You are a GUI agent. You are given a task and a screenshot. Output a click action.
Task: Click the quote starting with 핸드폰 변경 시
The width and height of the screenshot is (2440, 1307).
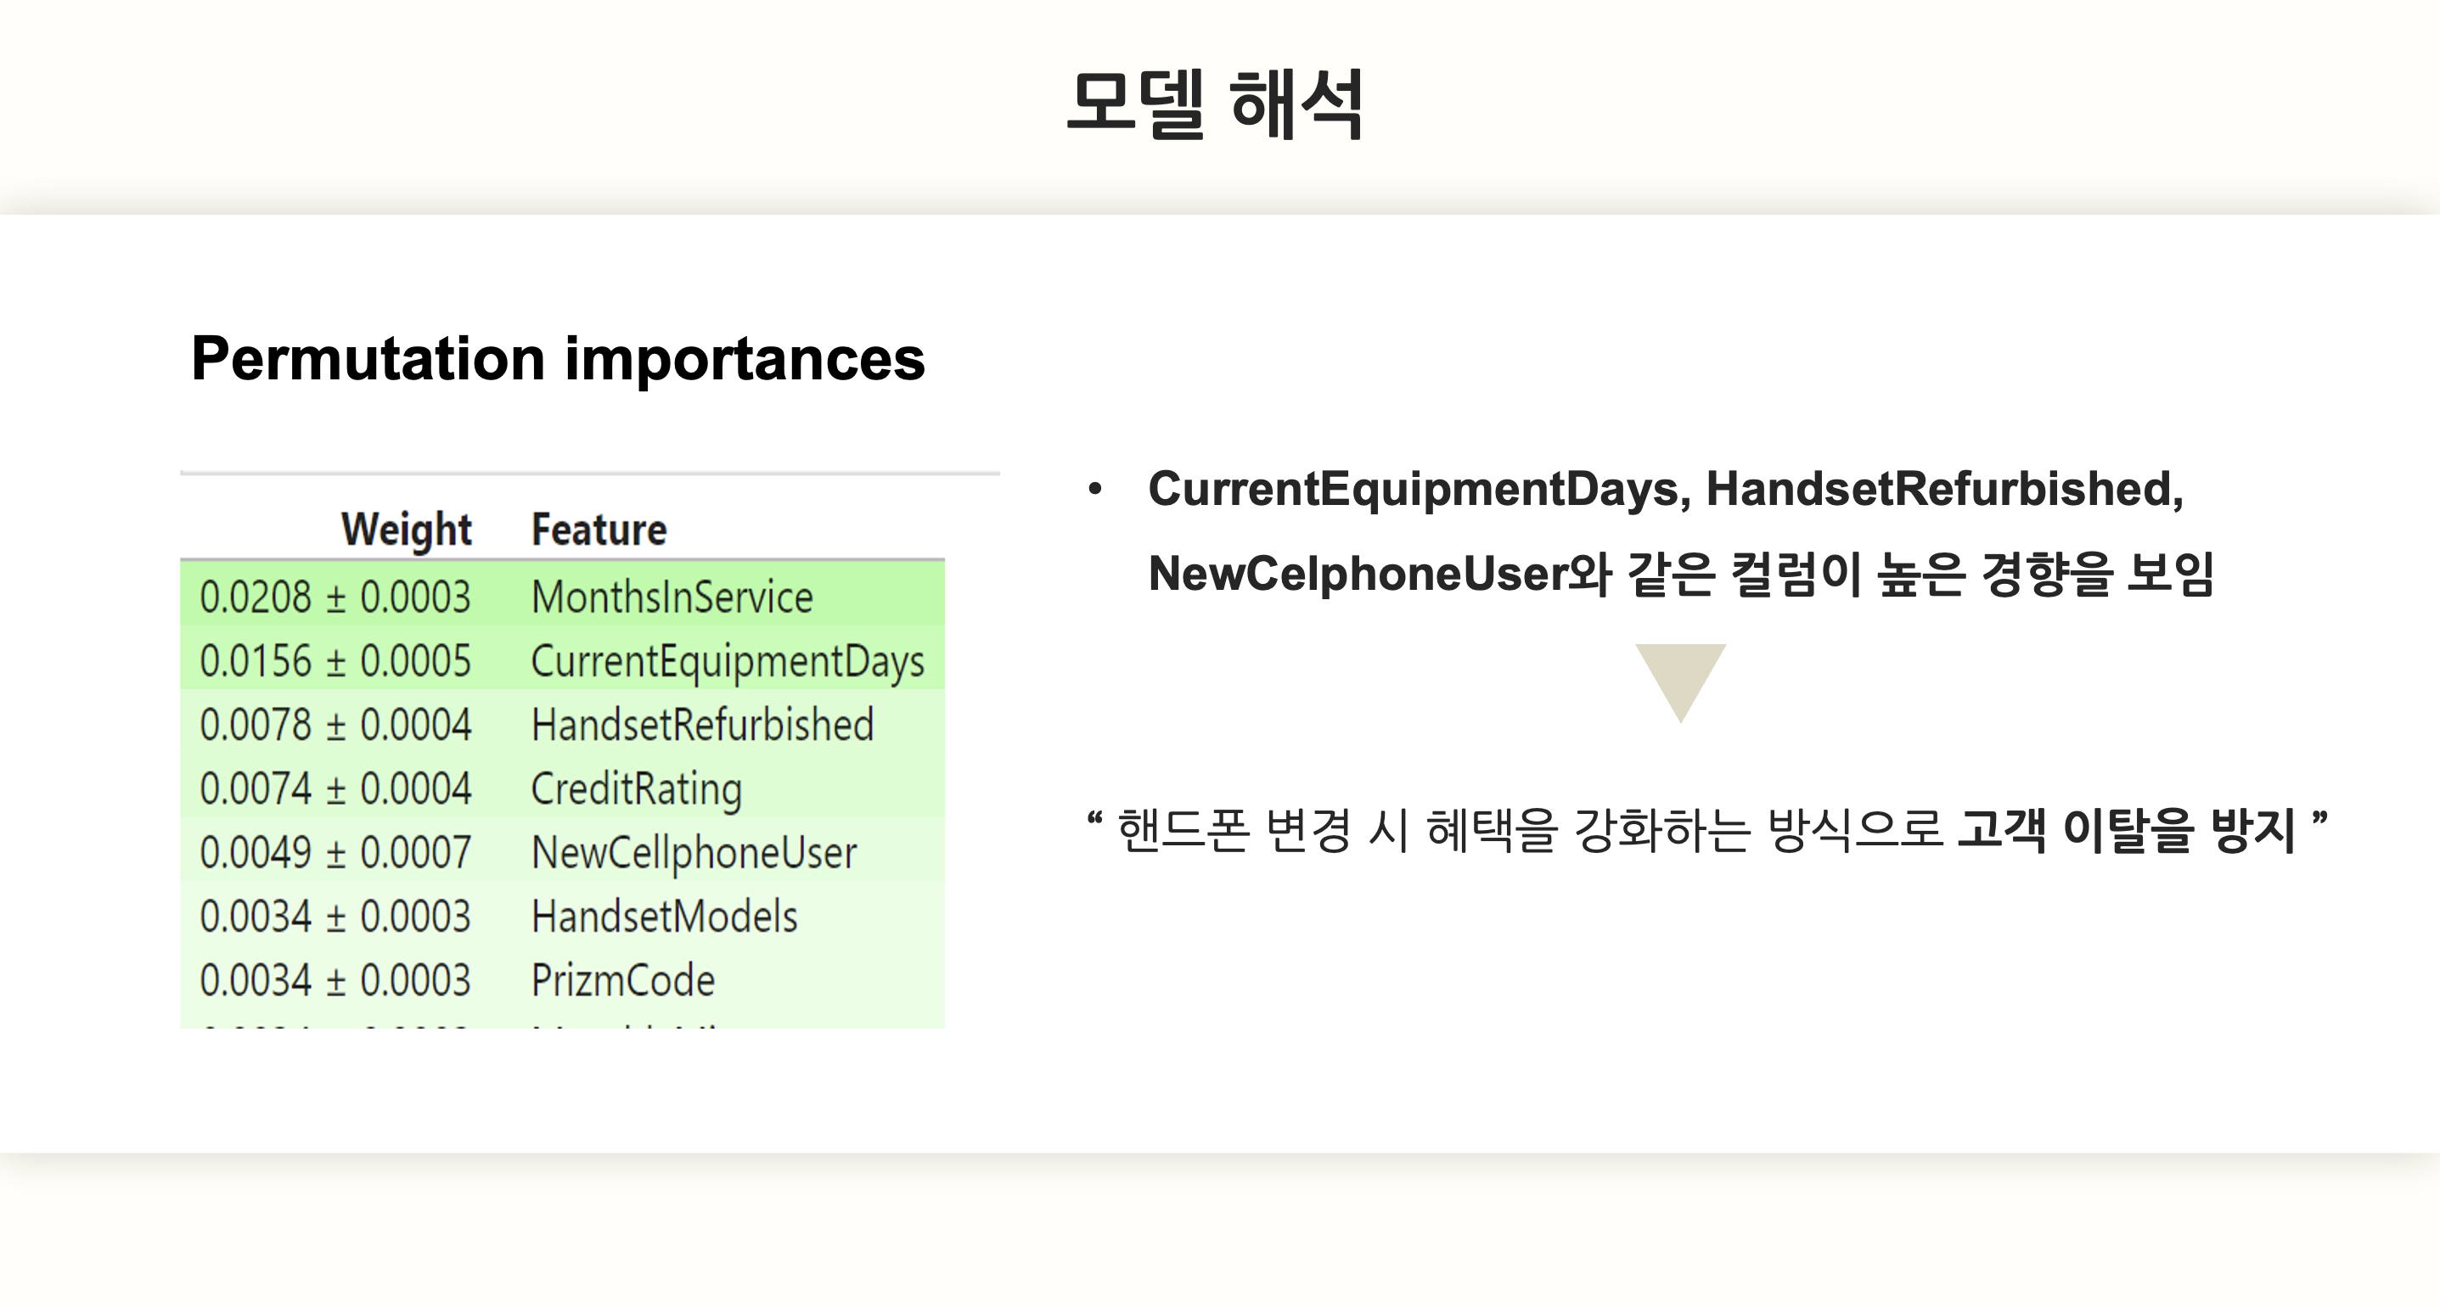(x=1706, y=831)
